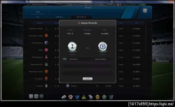Click the Tottenham crest in the match dialog
This screenshot has width=175, height=107.
[72, 46]
